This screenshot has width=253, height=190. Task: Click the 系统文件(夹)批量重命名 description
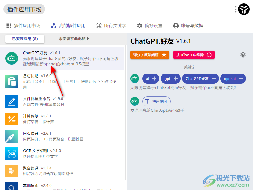[x=44, y=104]
